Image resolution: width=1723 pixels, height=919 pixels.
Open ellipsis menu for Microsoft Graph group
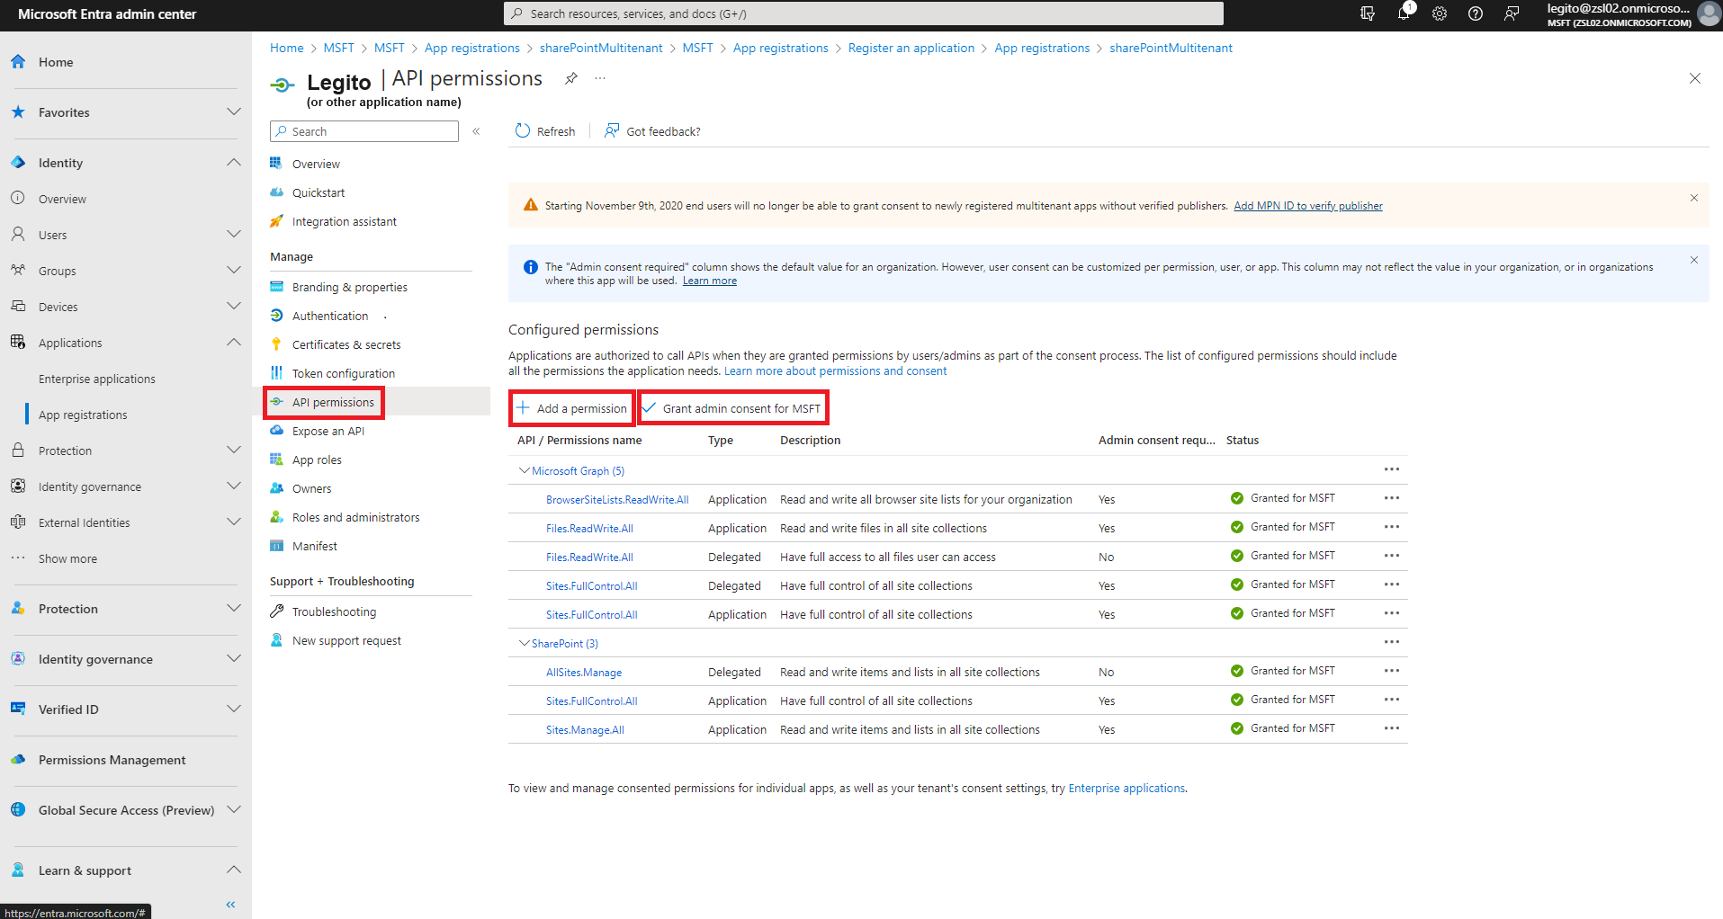click(1392, 469)
